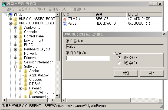Click the HKEY_CLASSES_ROOT folder icon

tap(15, 19)
